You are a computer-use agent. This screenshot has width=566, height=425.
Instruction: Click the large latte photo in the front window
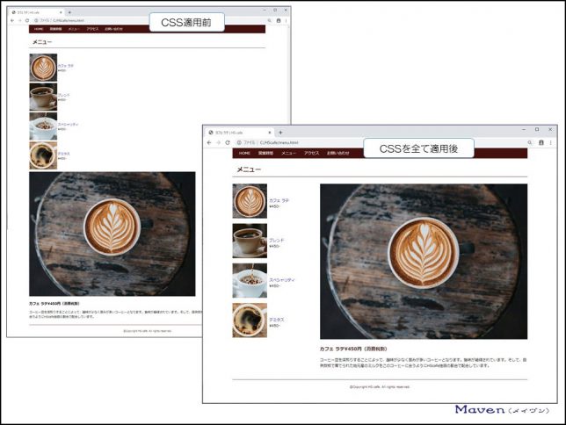point(424,261)
